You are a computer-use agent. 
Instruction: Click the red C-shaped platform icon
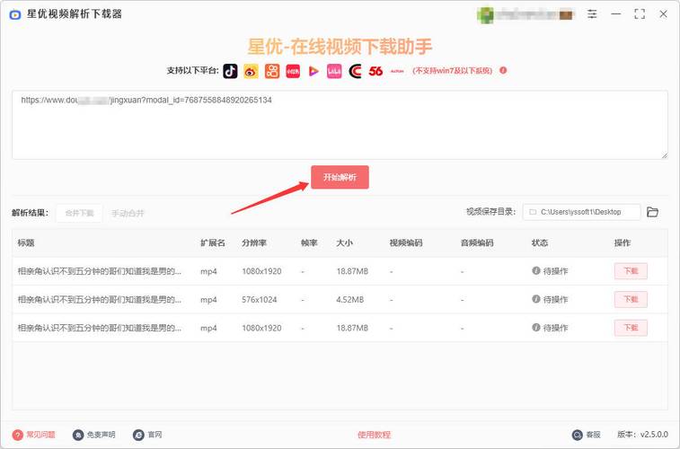click(x=355, y=71)
